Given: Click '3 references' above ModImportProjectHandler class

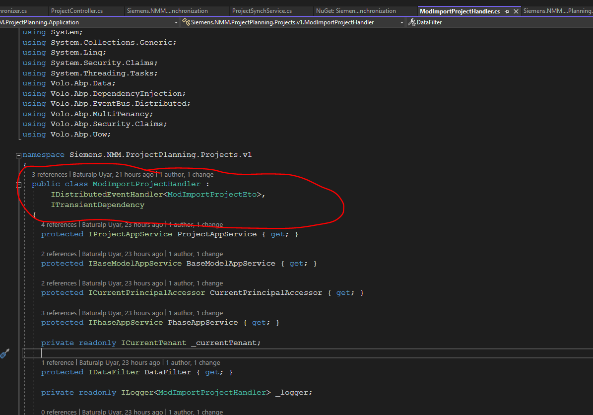Looking at the screenshot, I should [49, 174].
